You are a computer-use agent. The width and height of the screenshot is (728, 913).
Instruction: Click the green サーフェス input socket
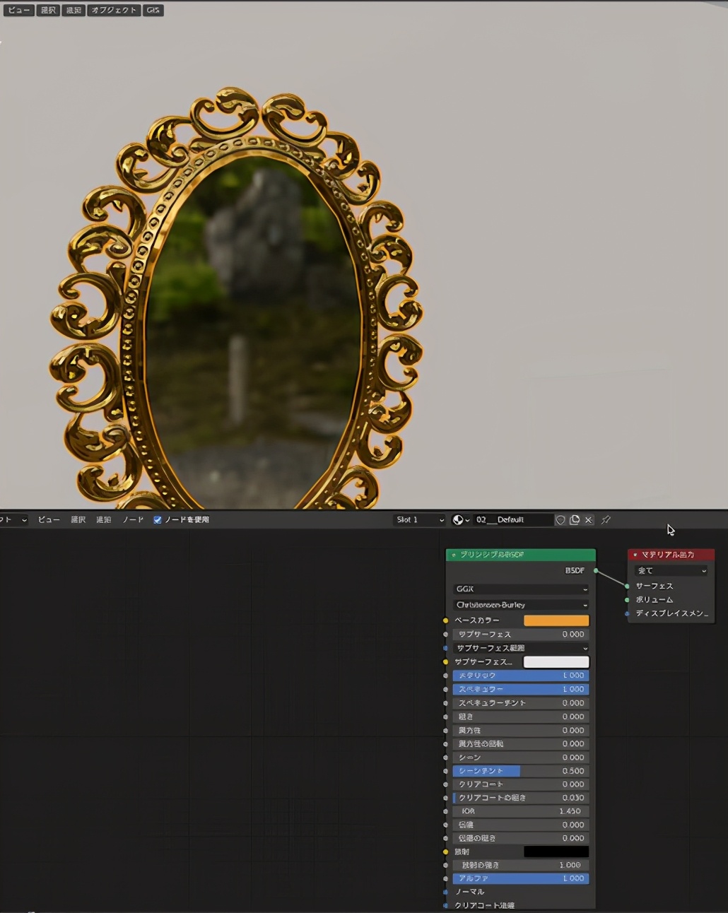(627, 586)
